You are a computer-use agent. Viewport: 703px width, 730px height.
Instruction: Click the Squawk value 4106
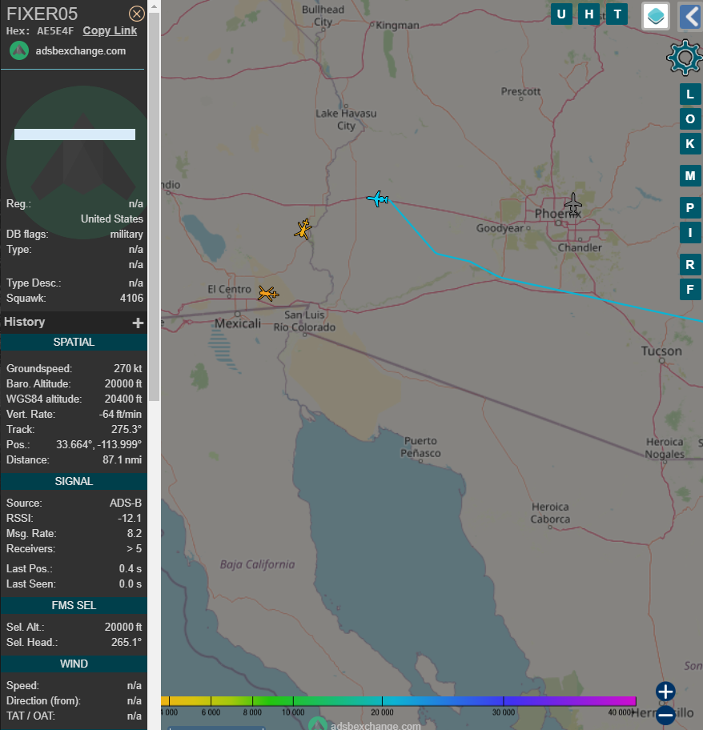pyautogui.click(x=131, y=299)
